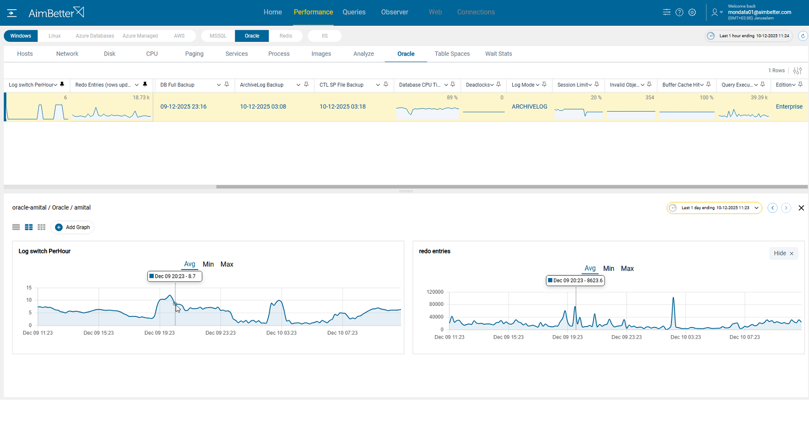Select Max on Log switch PerHour graph
Image resolution: width=809 pixels, height=429 pixels.
click(227, 264)
